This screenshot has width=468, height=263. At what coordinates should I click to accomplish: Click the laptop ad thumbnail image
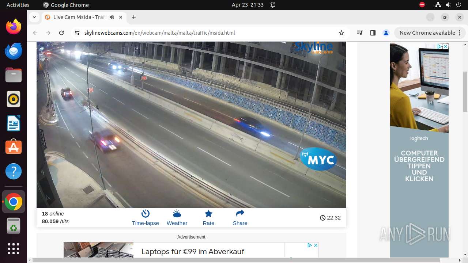click(98, 250)
